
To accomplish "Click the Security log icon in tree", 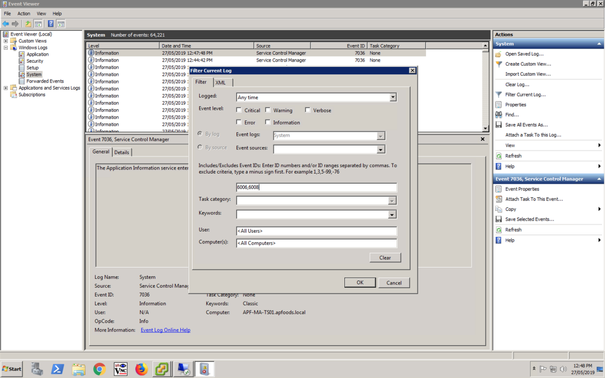I will click(x=22, y=61).
